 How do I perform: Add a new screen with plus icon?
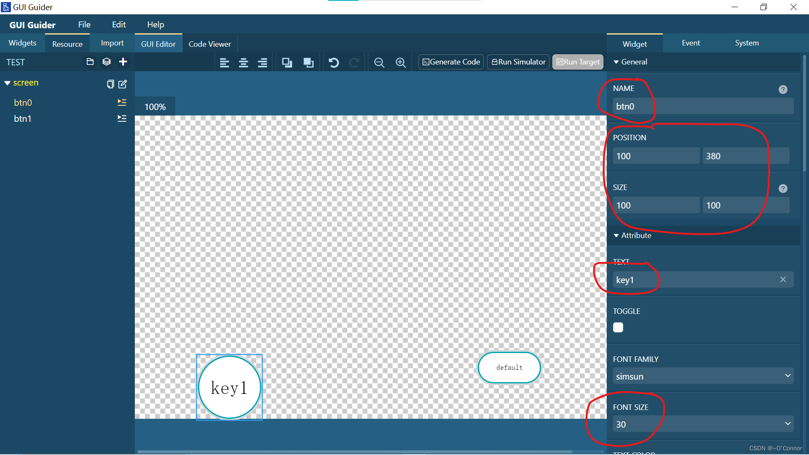tap(123, 62)
